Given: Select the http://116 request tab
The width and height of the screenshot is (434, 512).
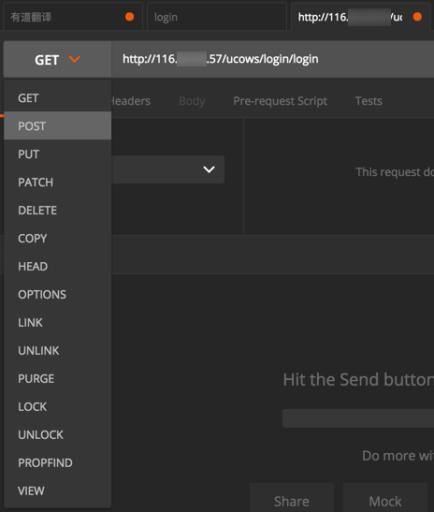Looking at the screenshot, I should click(361, 17).
